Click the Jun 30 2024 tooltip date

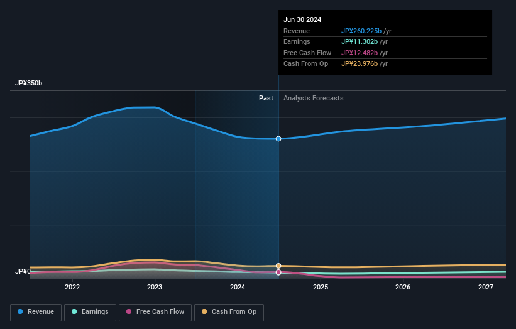tap(302, 19)
